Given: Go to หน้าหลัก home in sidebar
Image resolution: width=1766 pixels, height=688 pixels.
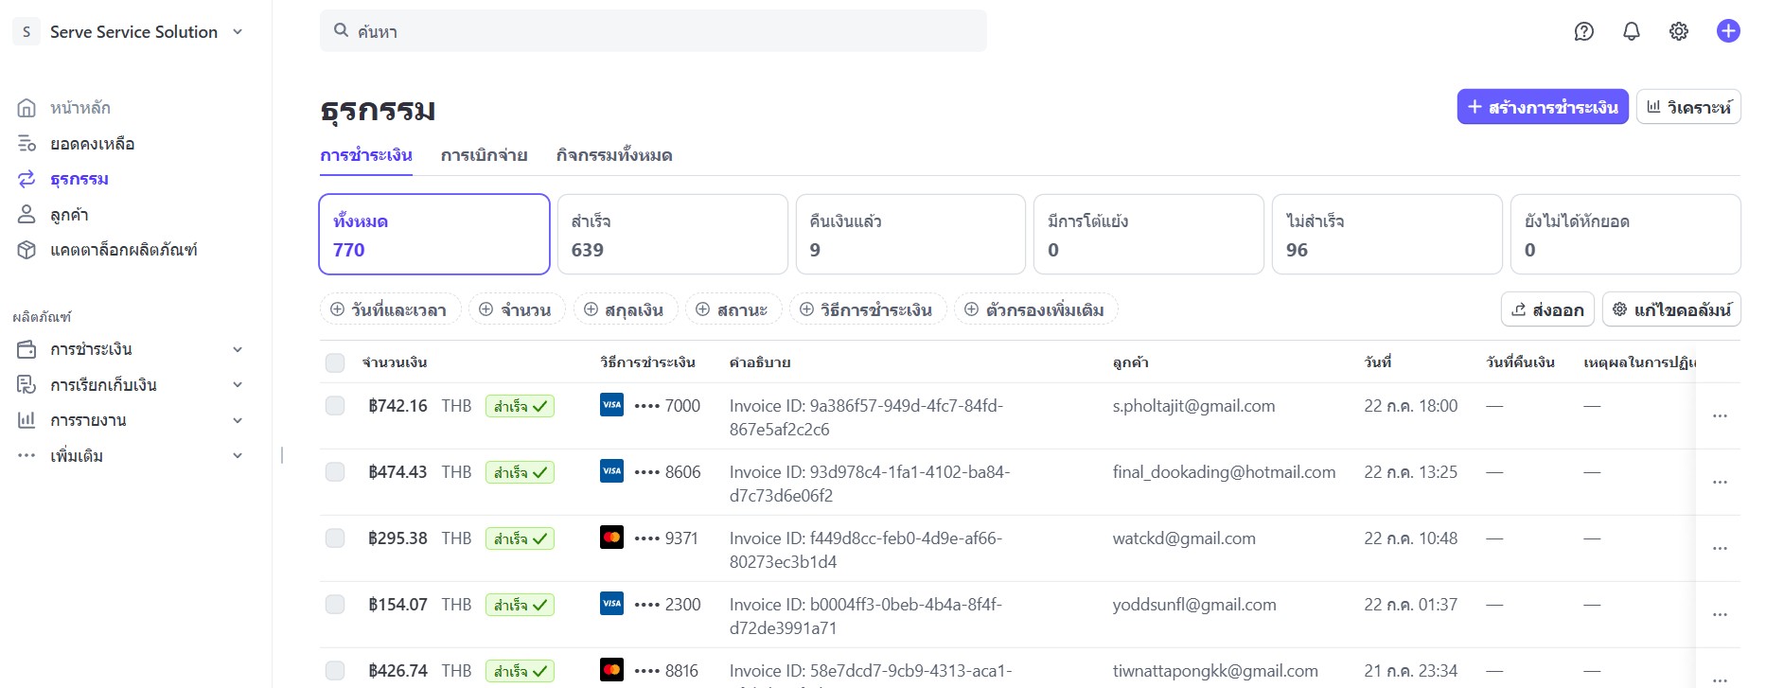Looking at the screenshot, I should (x=79, y=108).
